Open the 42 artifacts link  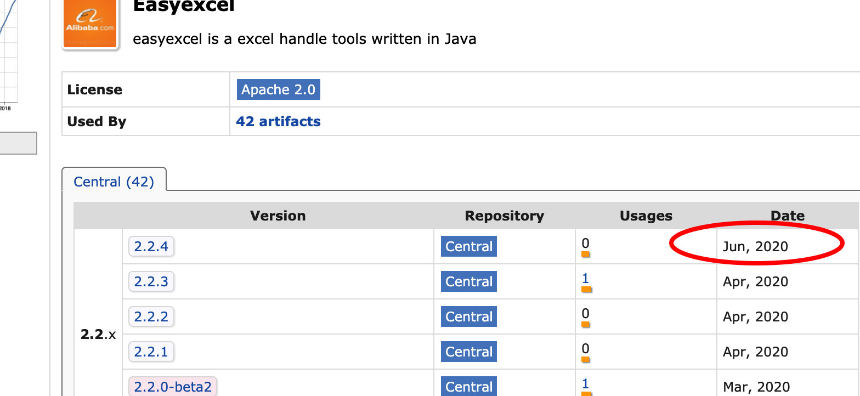click(278, 121)
